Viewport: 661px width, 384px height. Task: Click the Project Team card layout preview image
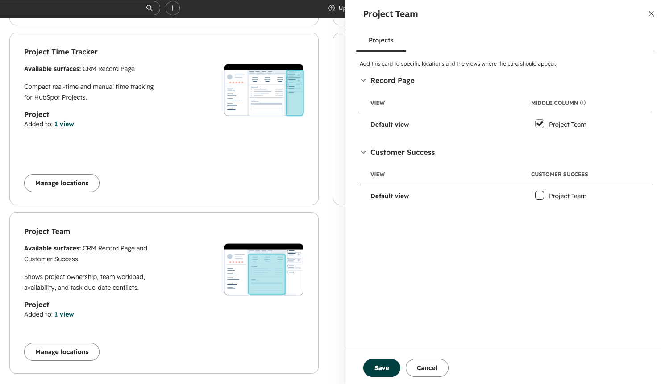264,269
